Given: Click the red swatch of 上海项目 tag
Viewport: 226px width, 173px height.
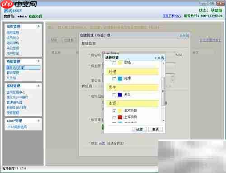Looking at the screenshot, I should tap(120, 117).
